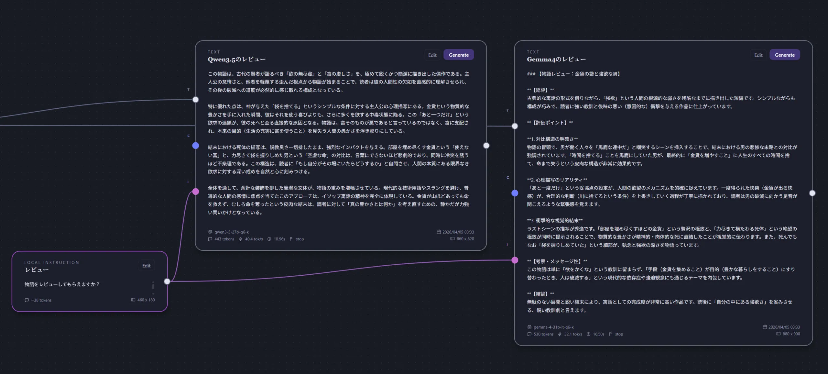Click the "LOCAL INSTRUCTION" label
828x374 pixels.
coord(52,262)
